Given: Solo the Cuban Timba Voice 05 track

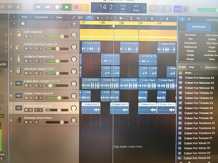Looking at the screenshot, I should tap(31, 98).
